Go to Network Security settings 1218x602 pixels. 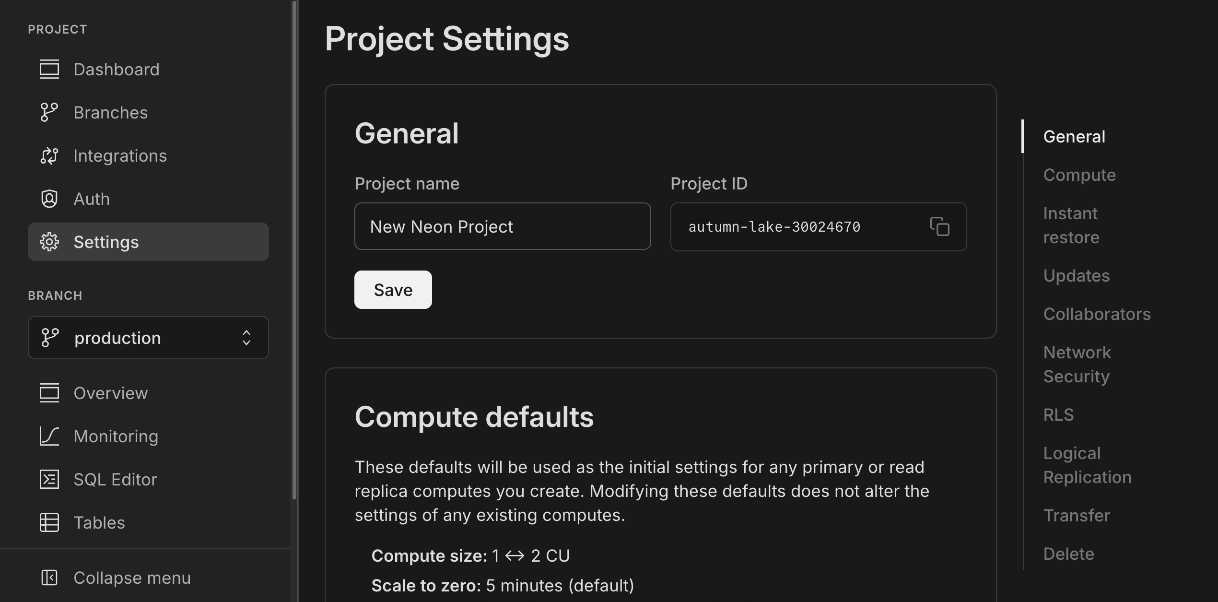pyautogui.click(x=1077, y=364)
